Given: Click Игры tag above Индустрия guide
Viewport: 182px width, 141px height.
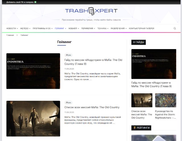Looking at the screenshot, I should click(x=68, y=55).
